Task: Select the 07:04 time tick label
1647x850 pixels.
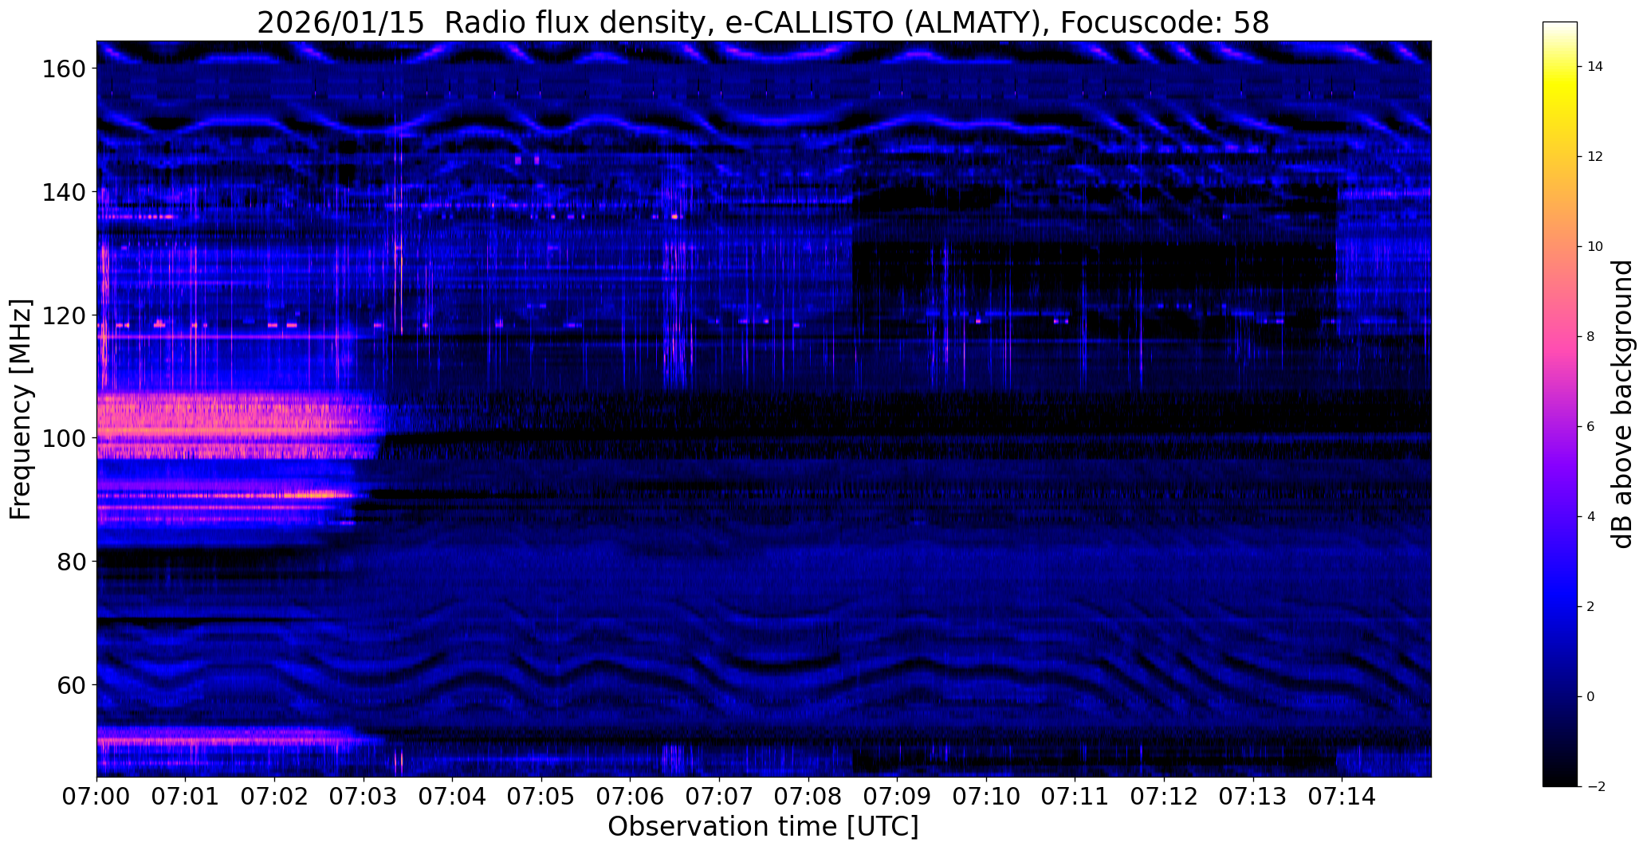Action: [453, 796]
